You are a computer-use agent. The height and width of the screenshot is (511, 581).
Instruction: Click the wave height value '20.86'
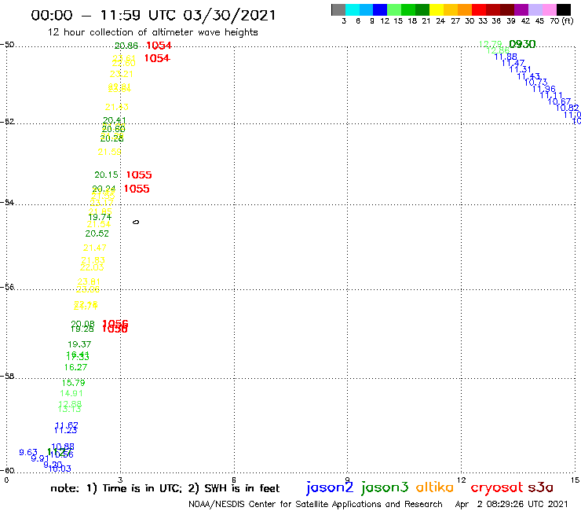tap(126, 46)
